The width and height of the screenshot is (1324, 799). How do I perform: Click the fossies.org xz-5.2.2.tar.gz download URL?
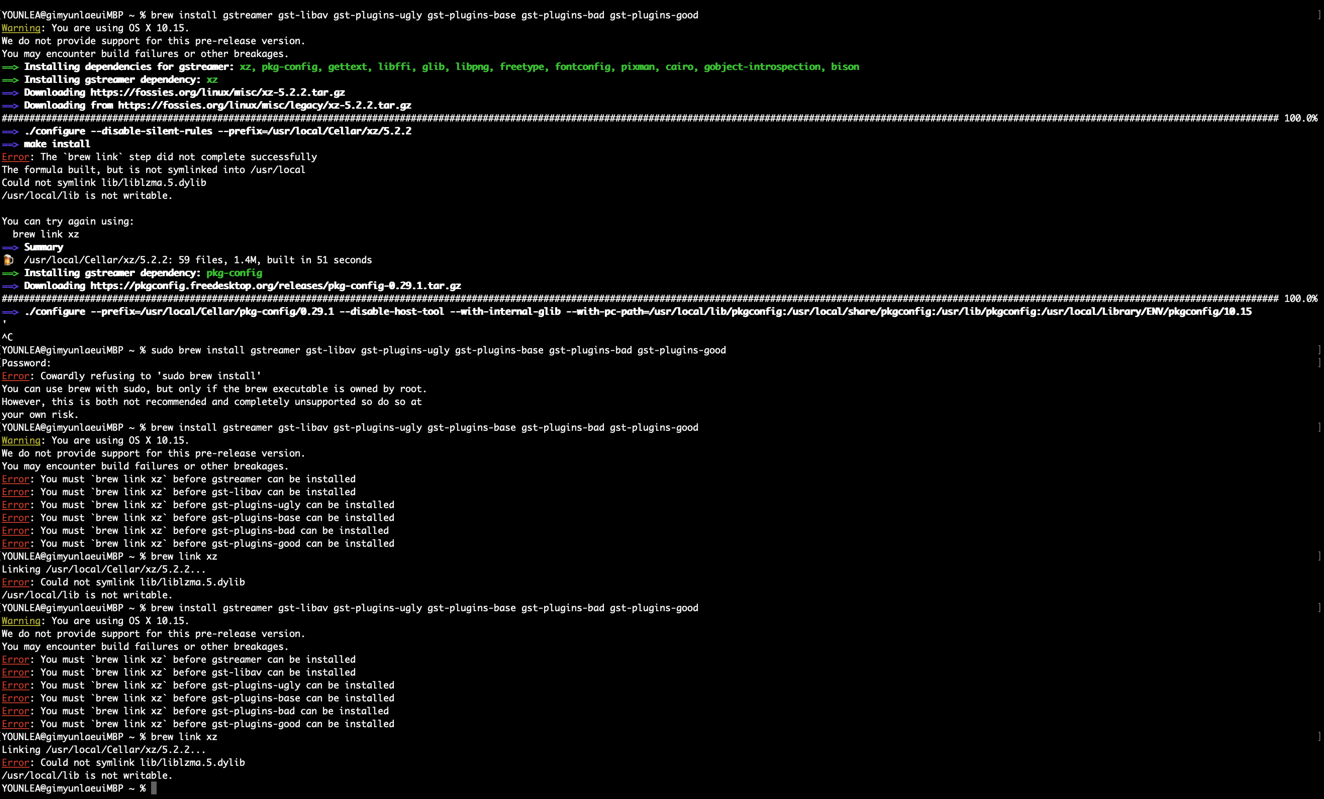pyautogui.click(x=217, y=93)
